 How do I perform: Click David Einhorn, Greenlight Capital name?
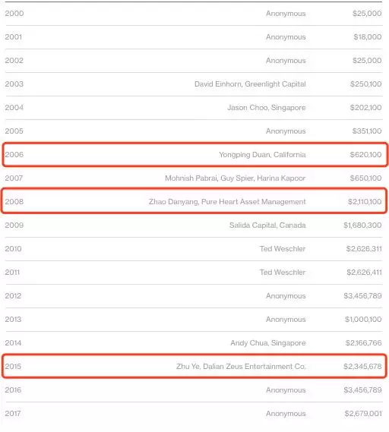coord(250,84)
